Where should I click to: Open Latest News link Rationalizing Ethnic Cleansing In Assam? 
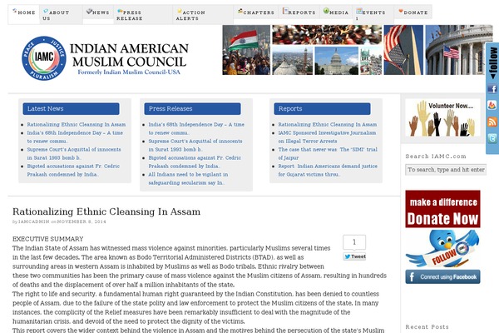pyautogui.click(x=77, y=125)
